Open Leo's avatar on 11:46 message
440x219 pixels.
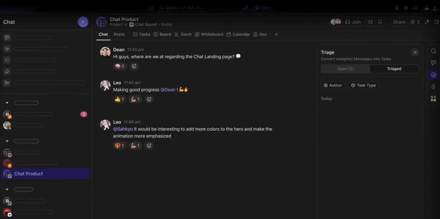[x=105, y=125]
